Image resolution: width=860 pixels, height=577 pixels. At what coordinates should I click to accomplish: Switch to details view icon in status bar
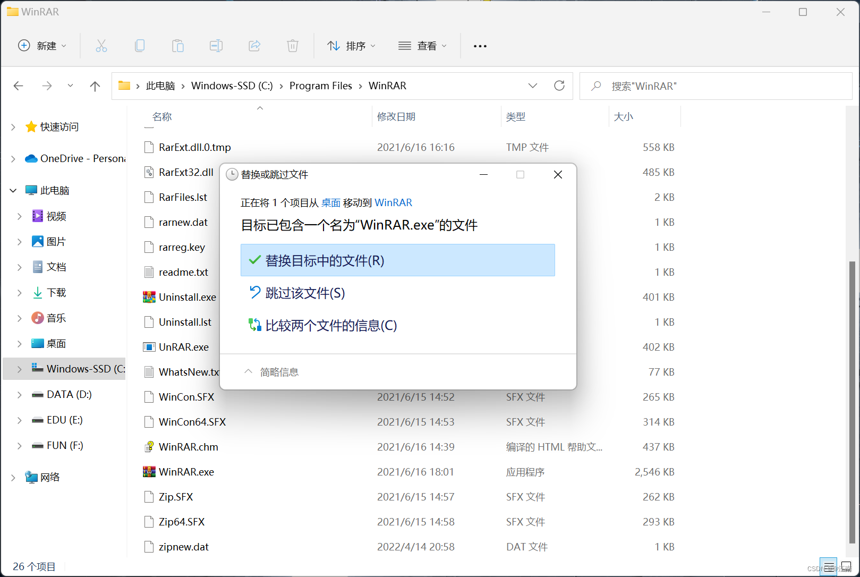pos(829,566)
